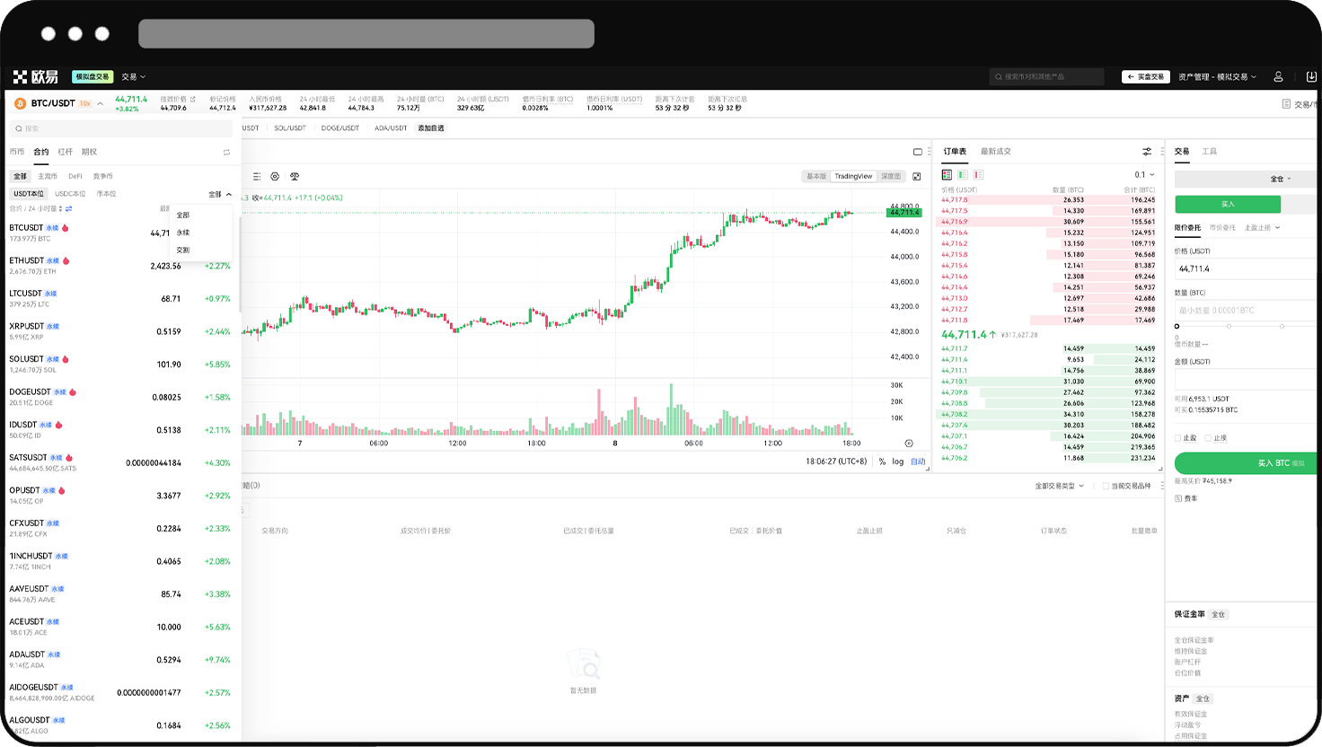Switch to 杠杆 margin tab
The height and width of the screenshot is (747, 1322).
click(65, 152)
